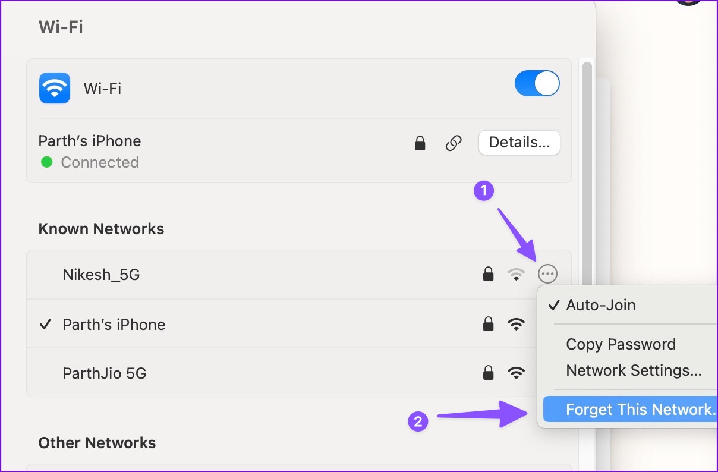Select ParthJio 5G network row

click(105, 373)
